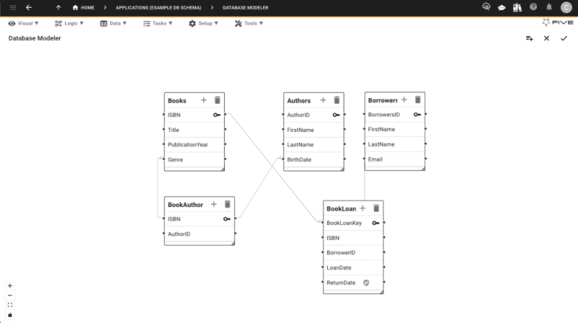Expand the Logic dropdown menu
This screenshot has width=578, height=323.
coord(69,23)
